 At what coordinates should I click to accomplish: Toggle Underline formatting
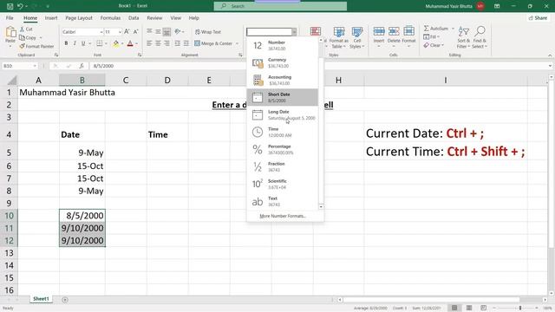[x=83, y=43]
